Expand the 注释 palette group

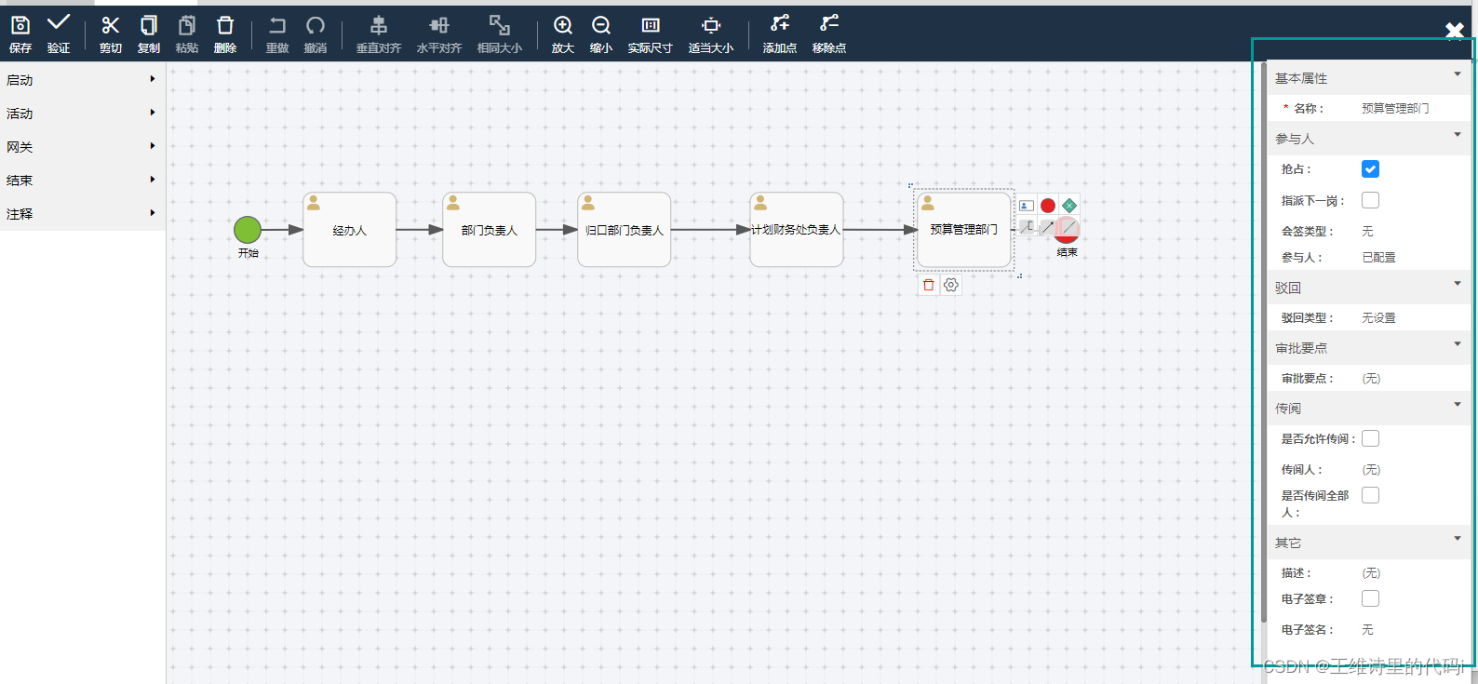[x=82, y=214]
